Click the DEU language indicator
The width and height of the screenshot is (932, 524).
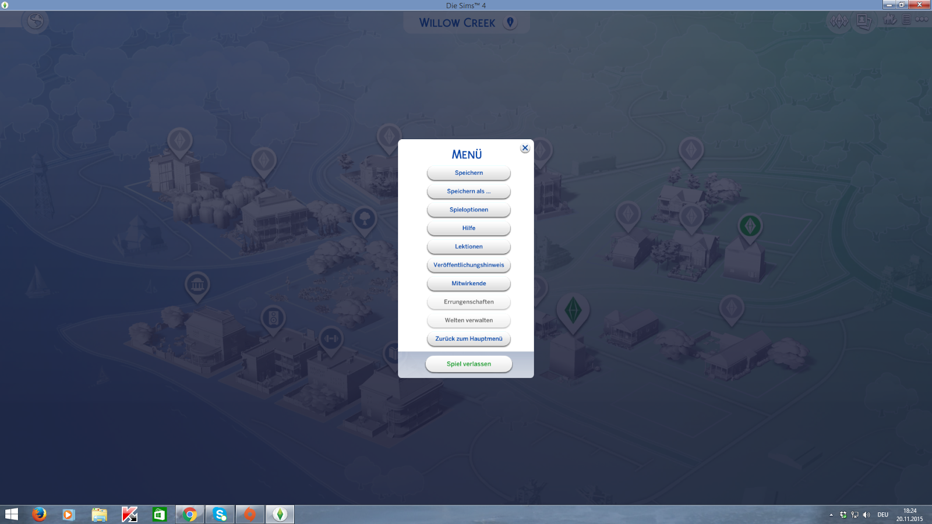pos(883,515)
